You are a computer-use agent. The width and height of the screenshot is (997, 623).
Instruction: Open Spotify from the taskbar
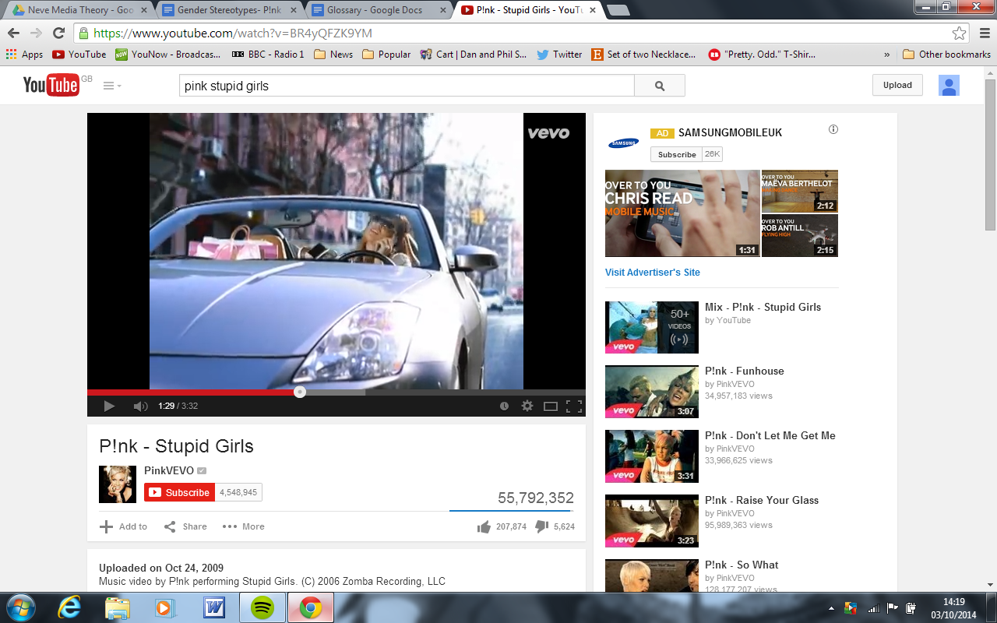coord(262,607)
